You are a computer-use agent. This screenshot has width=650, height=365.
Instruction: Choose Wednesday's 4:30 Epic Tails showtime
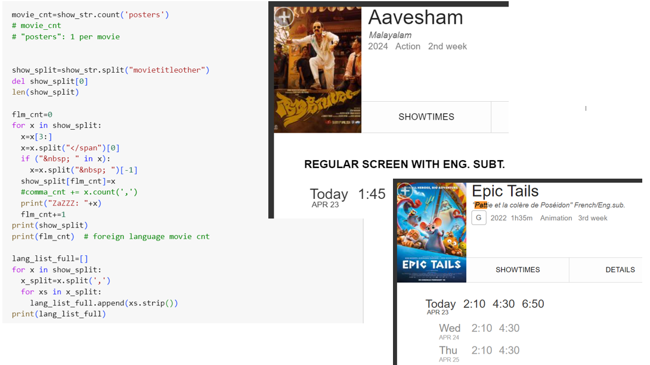point(509,328)
